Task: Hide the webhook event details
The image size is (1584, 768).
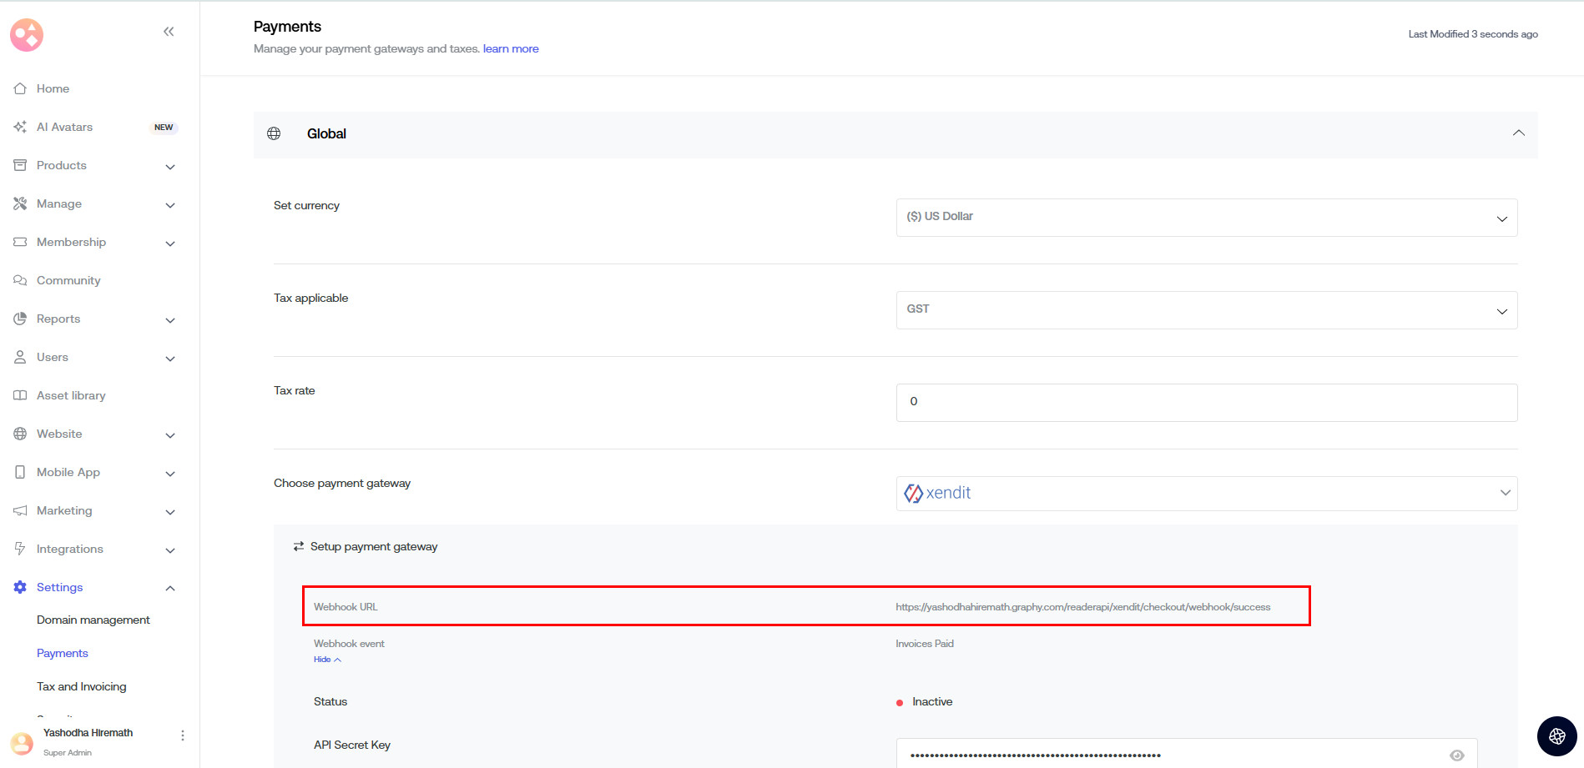Action: pyautogui.click(x=327, y=660)
